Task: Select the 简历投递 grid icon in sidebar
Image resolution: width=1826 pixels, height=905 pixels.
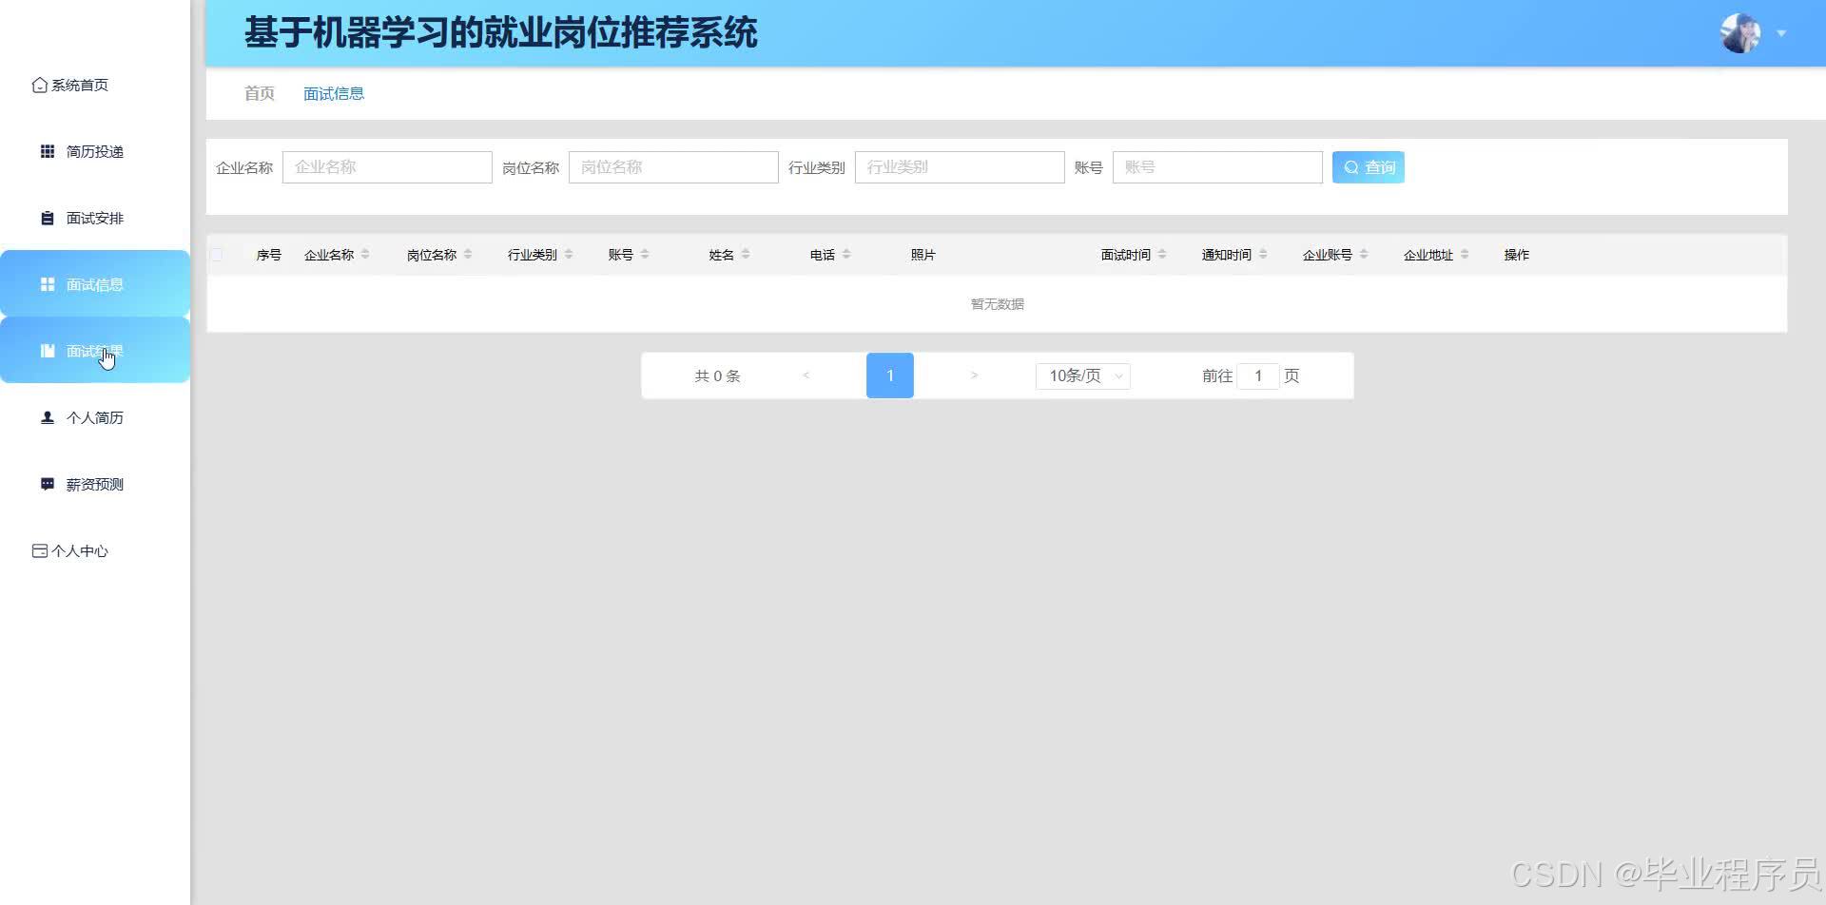Action: point(47,150)
